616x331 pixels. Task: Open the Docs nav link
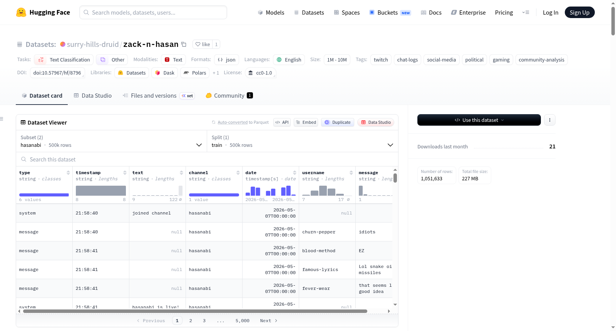tap(431, 13)
